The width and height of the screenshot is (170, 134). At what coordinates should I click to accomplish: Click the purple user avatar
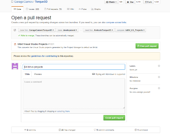(15, 66)
